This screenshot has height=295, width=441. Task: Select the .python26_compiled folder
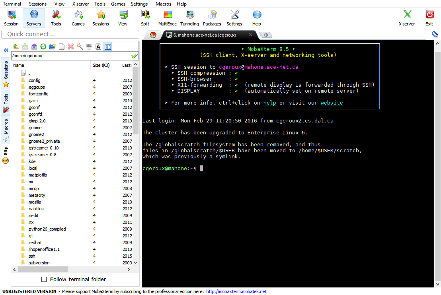click(47, 229)
